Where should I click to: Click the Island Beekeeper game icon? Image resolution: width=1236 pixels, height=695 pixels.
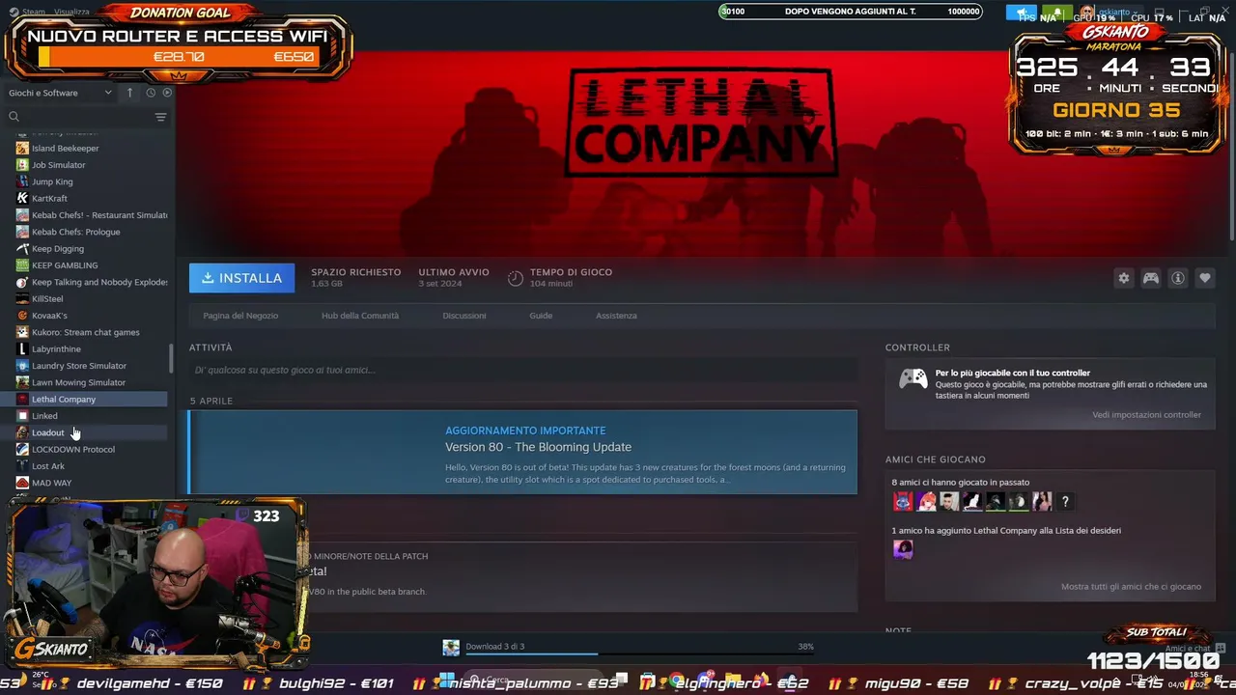point(22,149)
